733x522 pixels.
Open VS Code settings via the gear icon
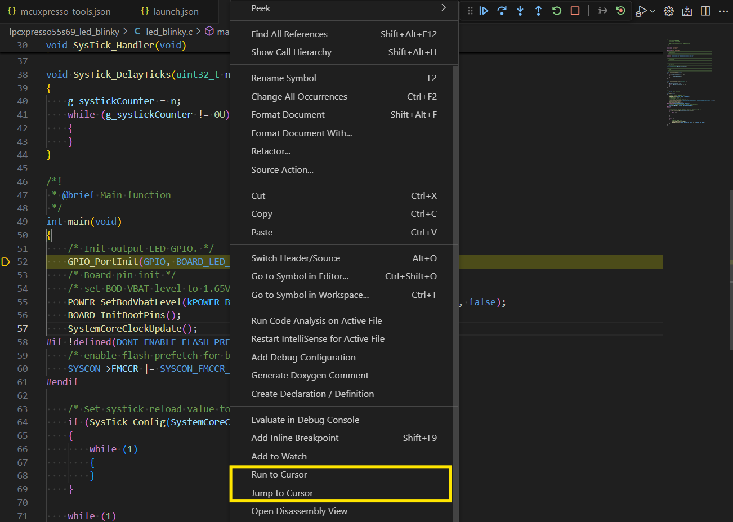668,11
